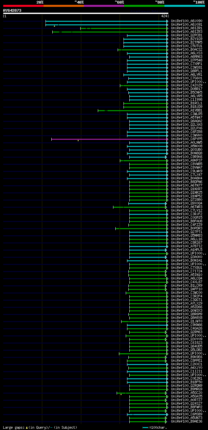Click the red 20% identity legend segment
Image resolution: width=208 pixels, height=430 pixels.
[23, 6]
